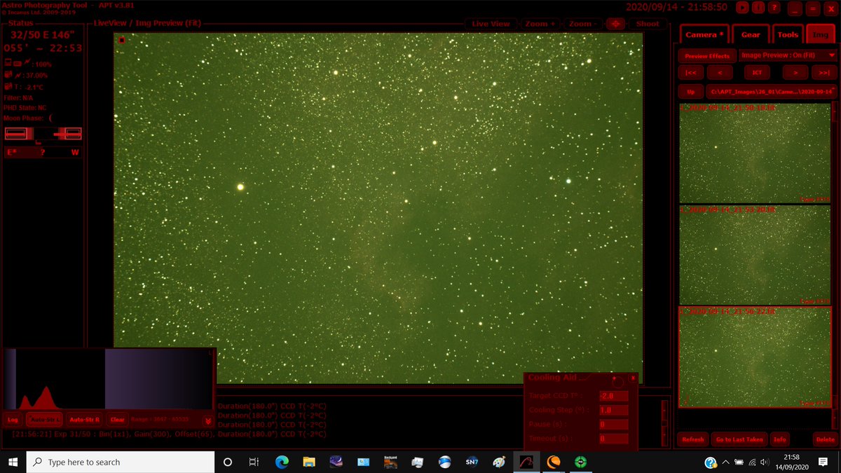Image resolution: width=841 pixels, height=473 pixels.
Task: Switch to the Camera tab
Action: (704, 34)
